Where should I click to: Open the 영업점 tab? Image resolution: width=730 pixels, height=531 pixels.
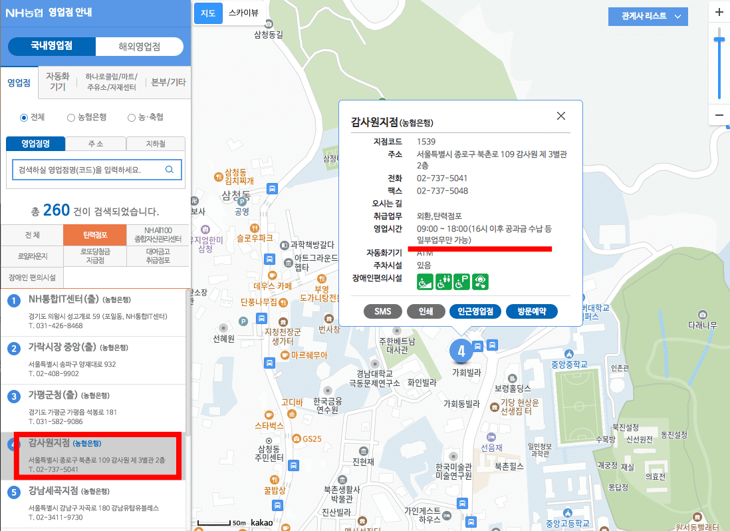tap(19, 83)
